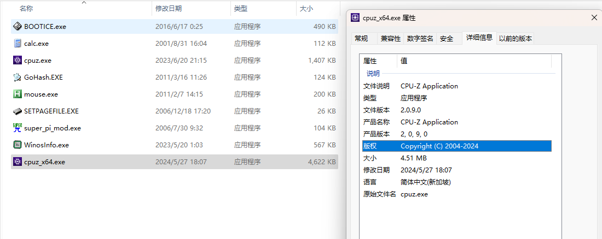602x239 pixels.
Task: Open the 以前的版本 tab
Action: 515,38
